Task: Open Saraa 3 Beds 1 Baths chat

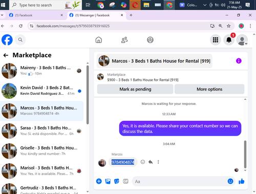Action: click(x=41, y=131)
